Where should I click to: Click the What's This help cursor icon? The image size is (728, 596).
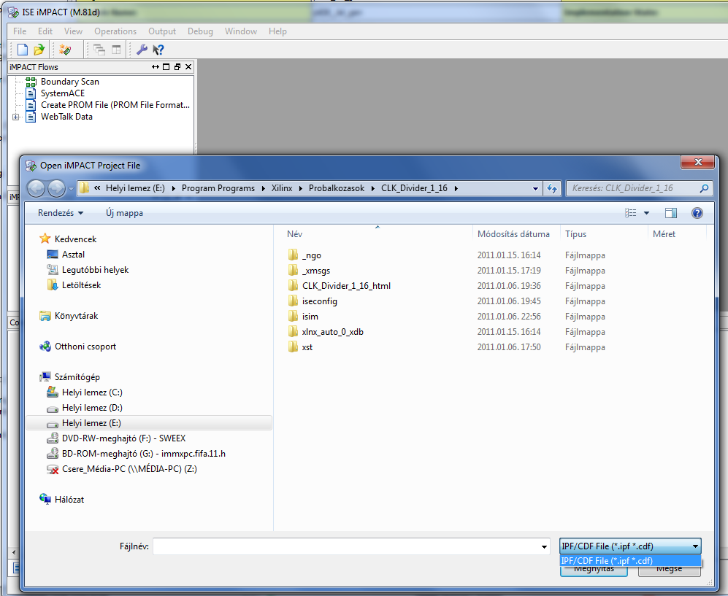[x=158, y=49]
